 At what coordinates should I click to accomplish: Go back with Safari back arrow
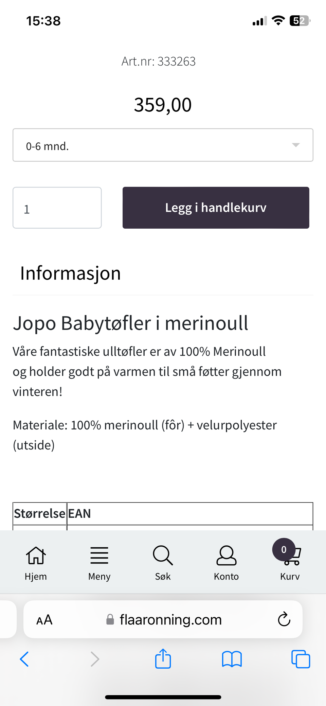pyautogui.click(x=24, y=659)
